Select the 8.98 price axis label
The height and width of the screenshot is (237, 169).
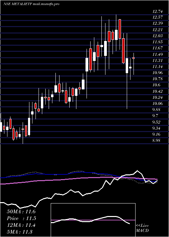click(x=156, y=141)
